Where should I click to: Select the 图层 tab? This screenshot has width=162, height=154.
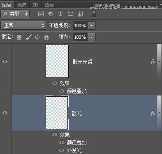tap(7, 5)
